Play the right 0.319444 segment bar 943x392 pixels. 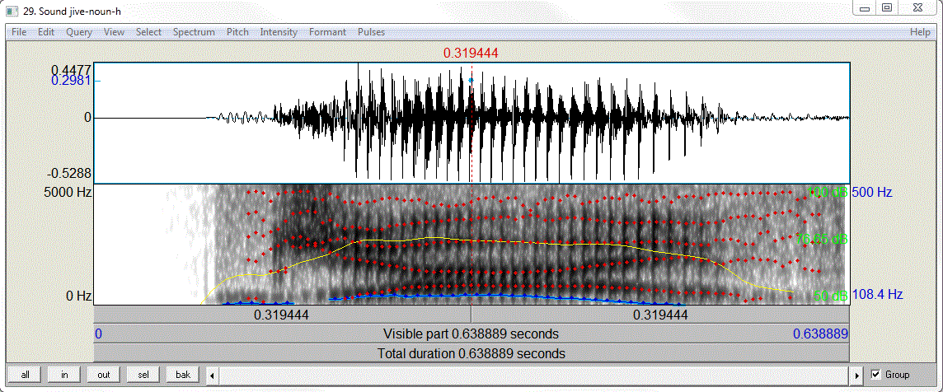(x=660, y=315)
